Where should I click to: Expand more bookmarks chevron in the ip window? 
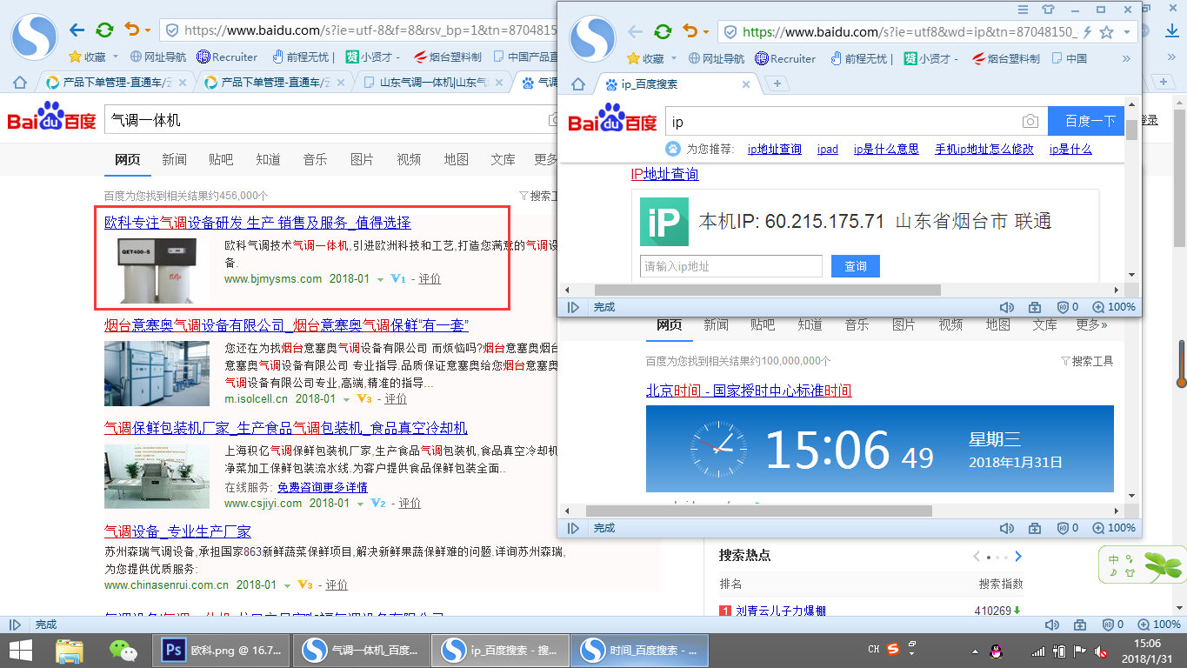[1126, 59]
